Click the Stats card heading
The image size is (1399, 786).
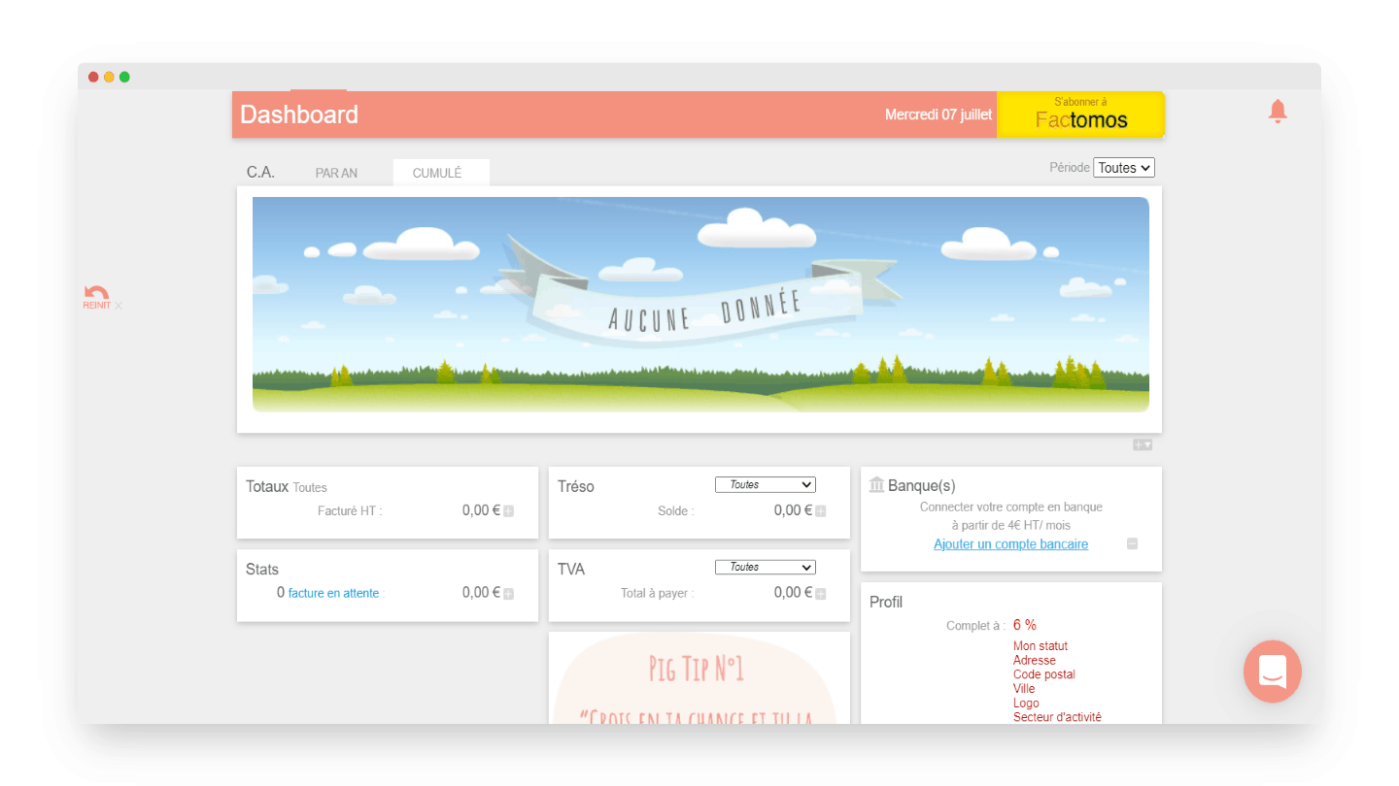coord(262,570)
